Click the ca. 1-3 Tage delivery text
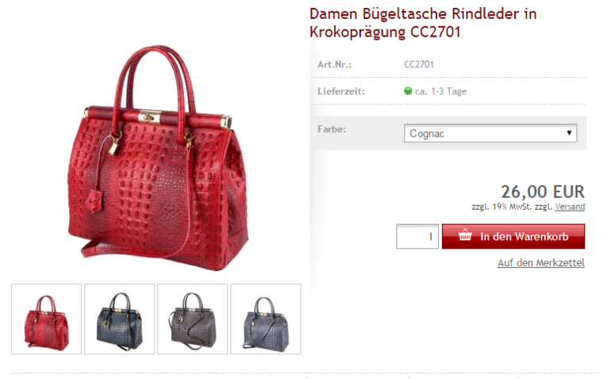 [440, 91]
